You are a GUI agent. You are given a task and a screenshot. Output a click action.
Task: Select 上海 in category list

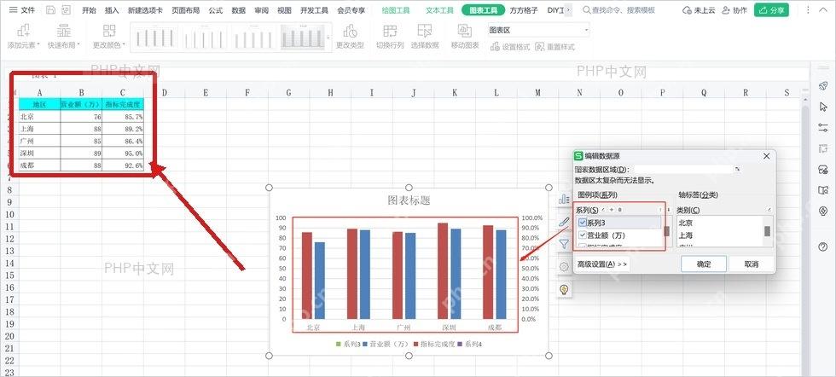point(685,235)
